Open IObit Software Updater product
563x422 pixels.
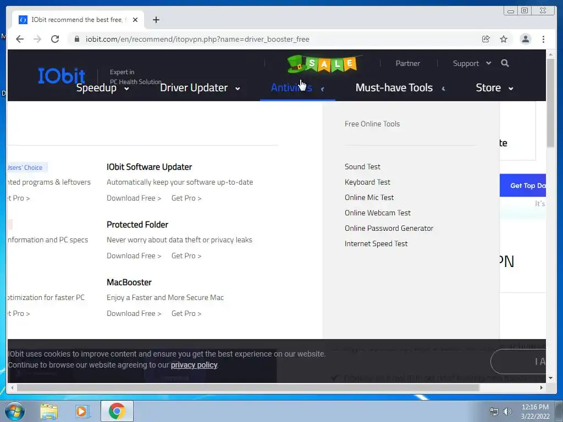[149, 167]
